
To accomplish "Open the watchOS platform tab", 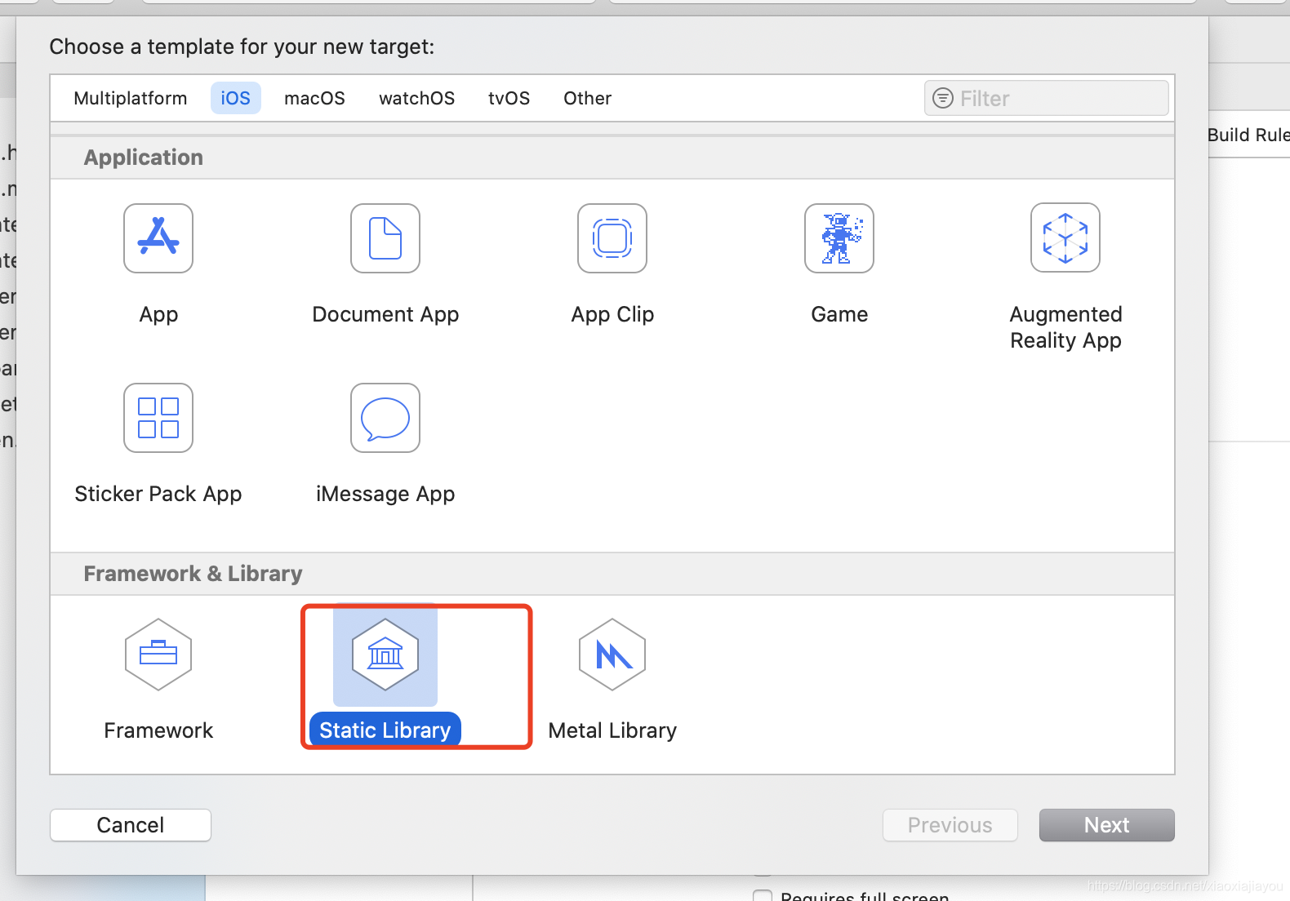I will 417,98.
